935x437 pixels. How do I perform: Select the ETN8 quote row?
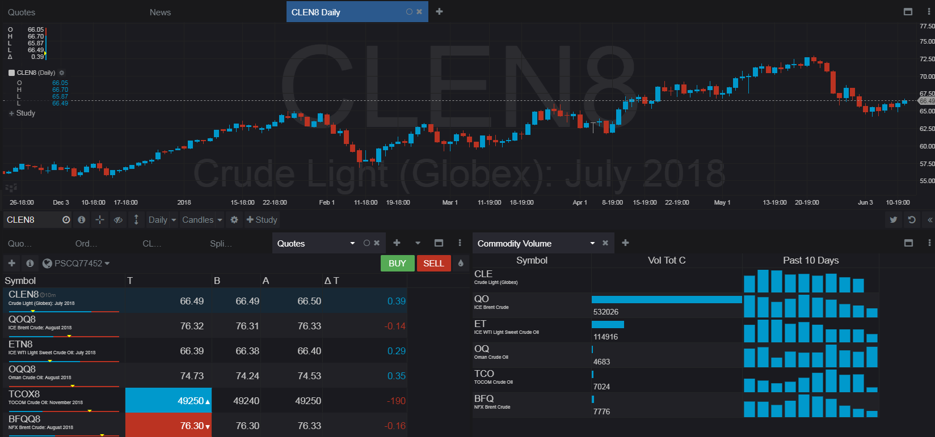205,350
